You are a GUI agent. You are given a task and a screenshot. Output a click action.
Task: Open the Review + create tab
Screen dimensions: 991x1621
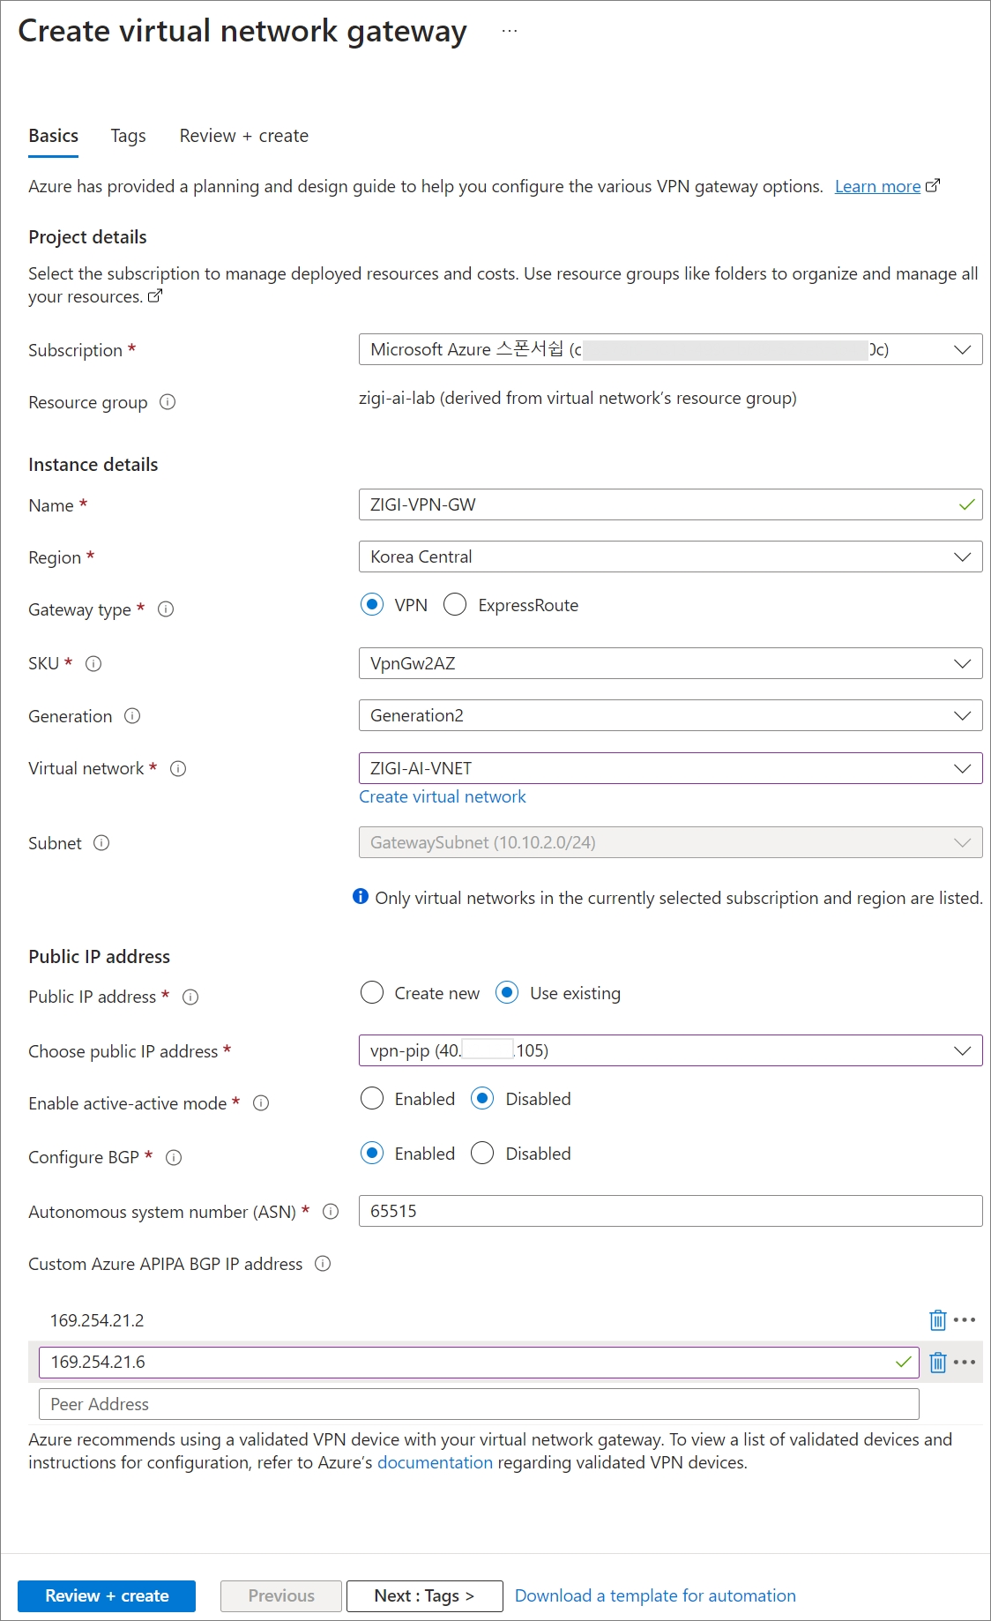(x=243, y=136)
